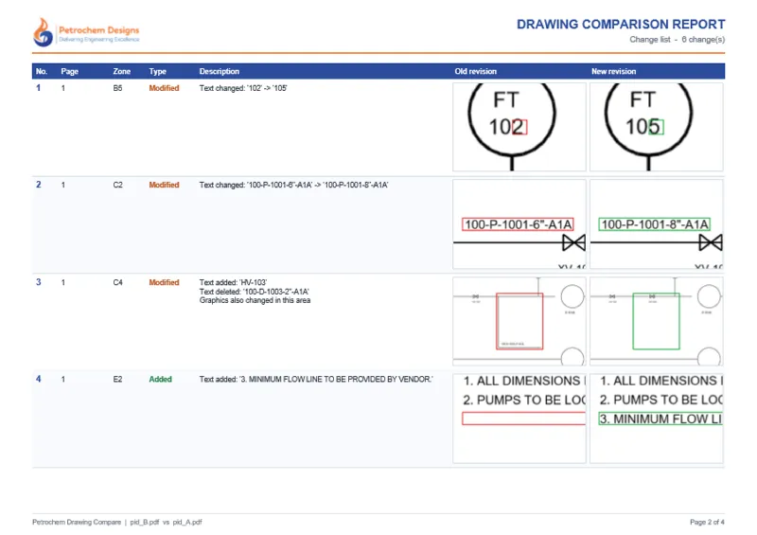Click description "Text changed: '102' -> '105'"

[x=243, y=88]
